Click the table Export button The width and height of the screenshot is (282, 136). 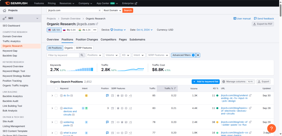[263, 82]
